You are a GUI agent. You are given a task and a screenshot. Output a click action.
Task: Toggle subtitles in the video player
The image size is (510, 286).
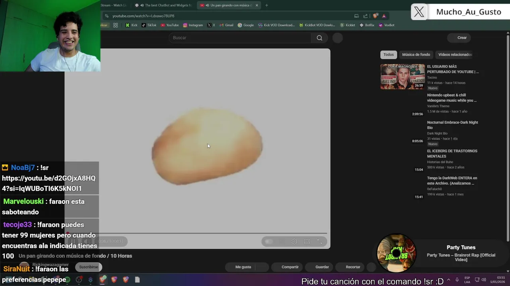tap(281, 242)
